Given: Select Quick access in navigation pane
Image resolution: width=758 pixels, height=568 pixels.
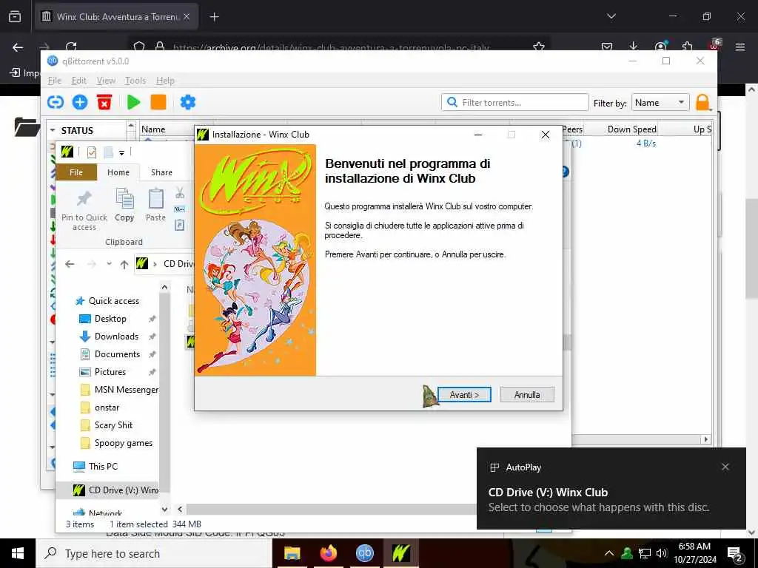Looking at the screenshot, I should (x=113, y=301).
